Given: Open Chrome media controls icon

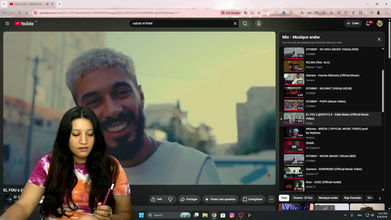Looking at the screenshot, I should tap(371, 13).
